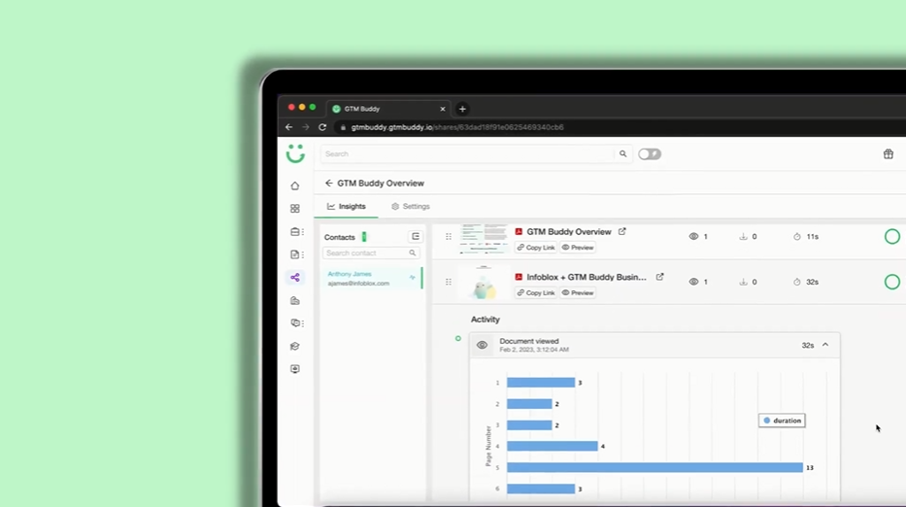Click the duration legend entry

(x=782, y=421)
